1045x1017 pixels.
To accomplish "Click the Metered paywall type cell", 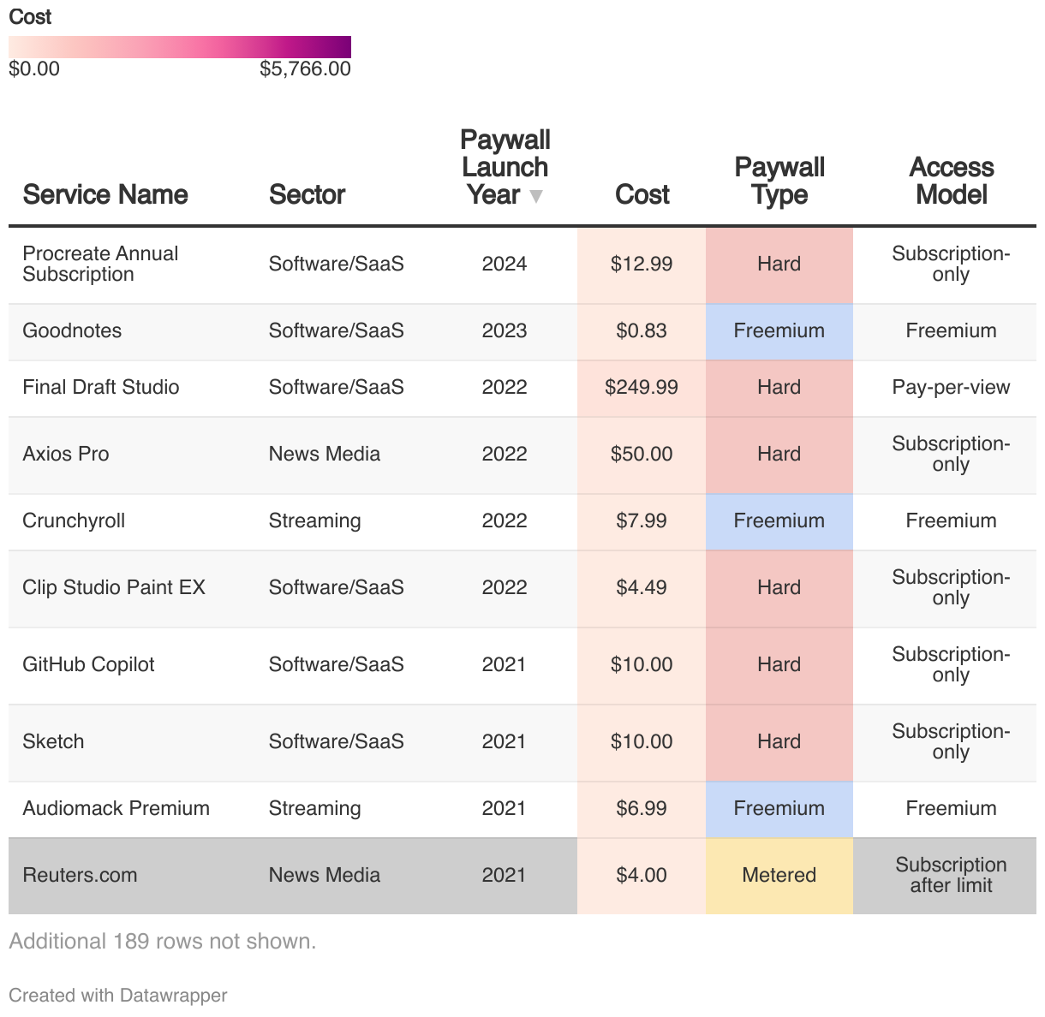I will point(779,875).
